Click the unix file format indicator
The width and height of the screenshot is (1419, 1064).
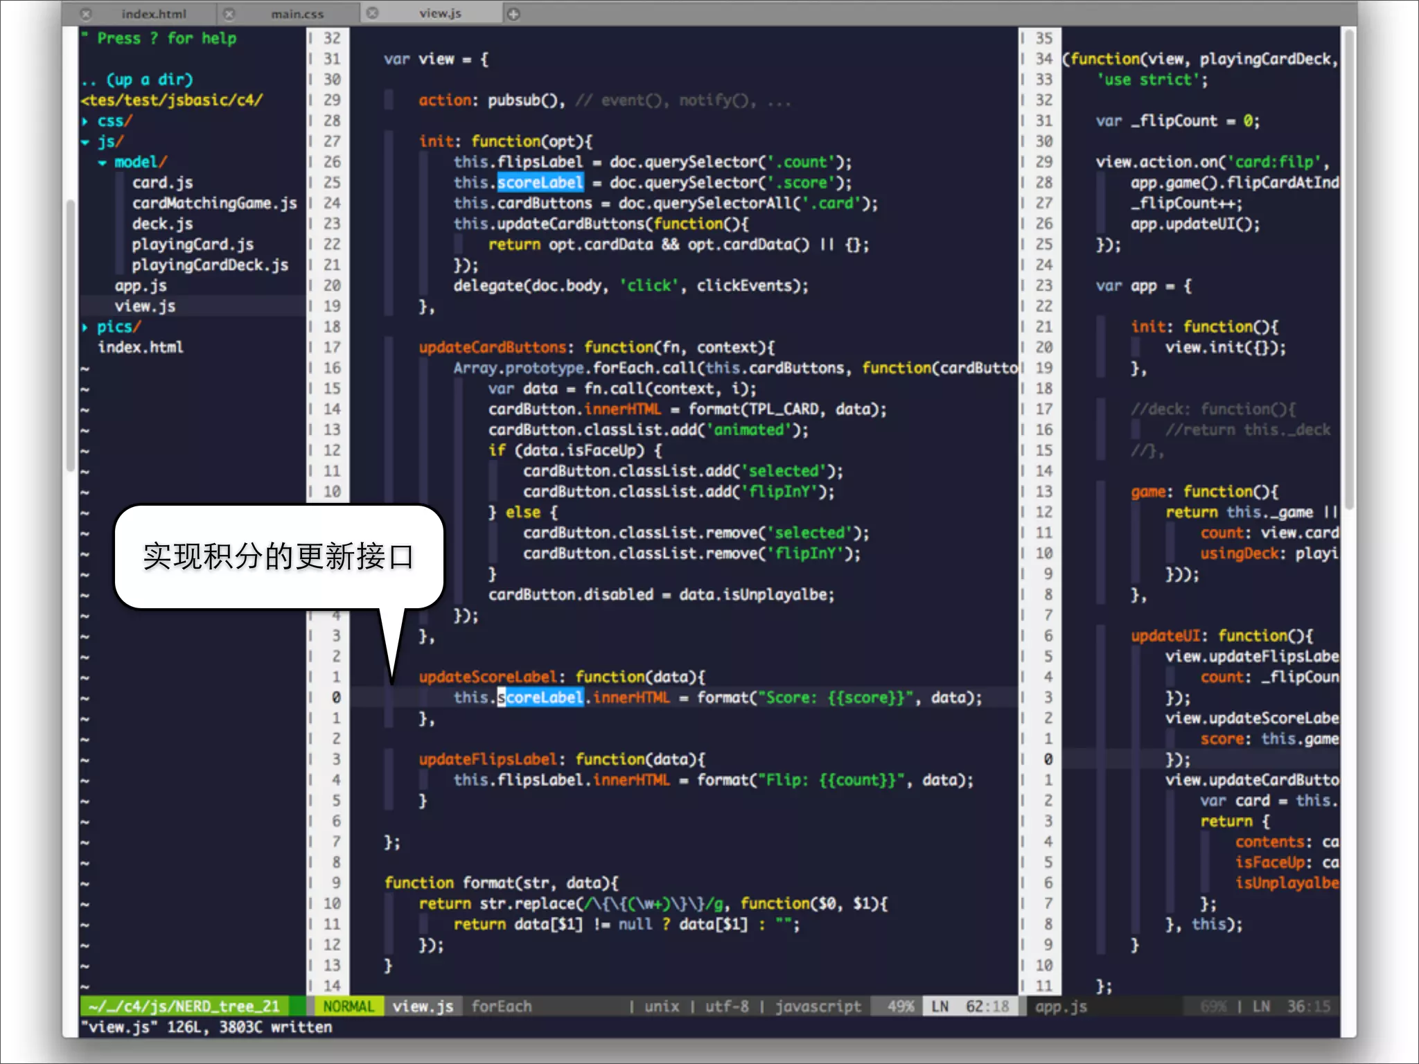(662, 1007)
